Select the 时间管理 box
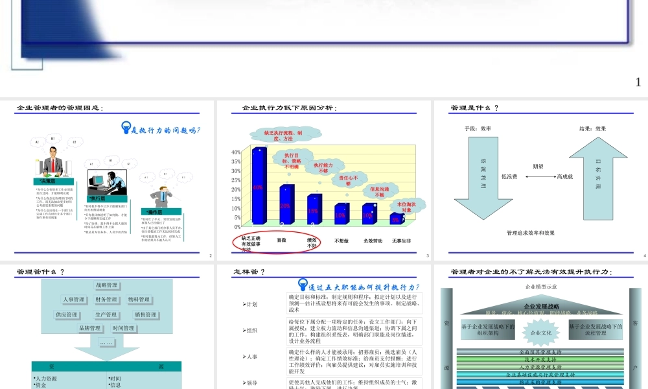The image size is (648, 389). tap(124, 328)
